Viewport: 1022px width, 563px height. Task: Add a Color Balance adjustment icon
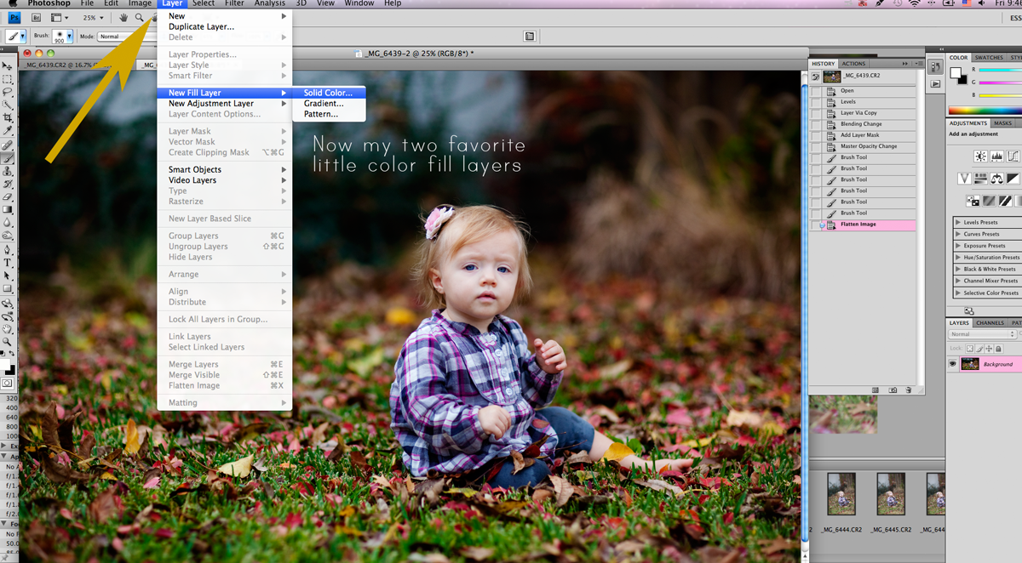(x=996, y=179)
